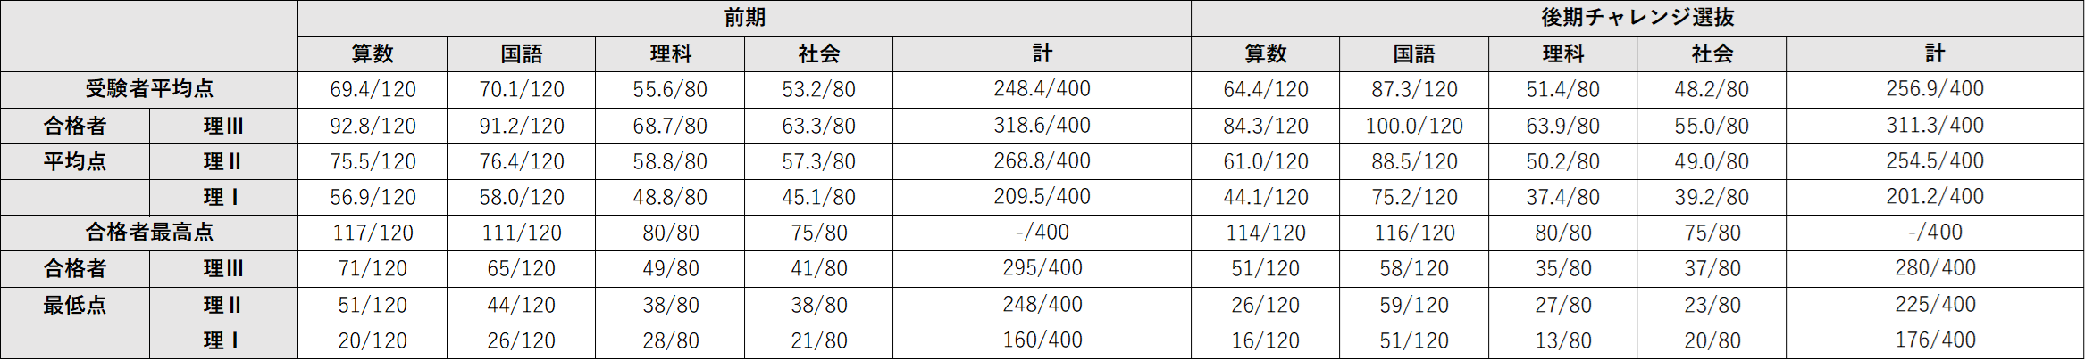Select the 225/400 cell
This screenshot has height=360, width=2085.
pyautogui.click(x=1935, y=305)
